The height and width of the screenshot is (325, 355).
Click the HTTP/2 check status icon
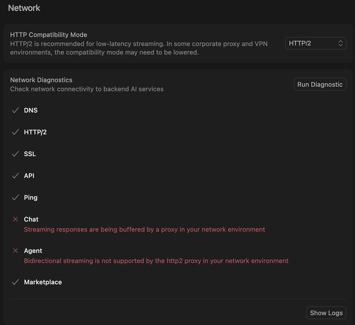[15, 132]
